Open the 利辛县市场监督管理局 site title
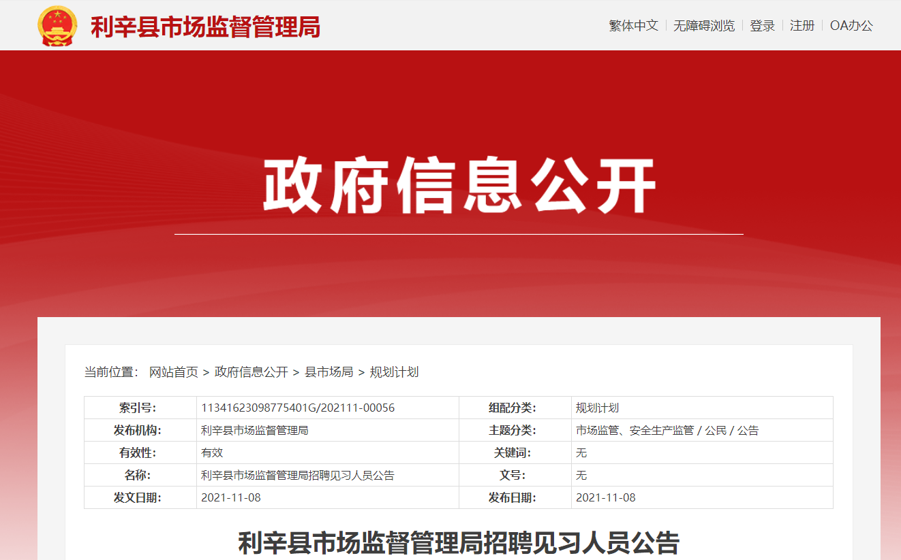This screenshot has width=901, height=560. pyautogui.click(x=205, y=27)
